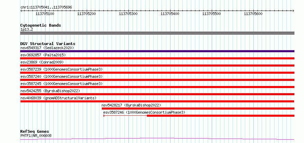
Task: Click the right arrow end of the ruler
Action: pos(293,11)
